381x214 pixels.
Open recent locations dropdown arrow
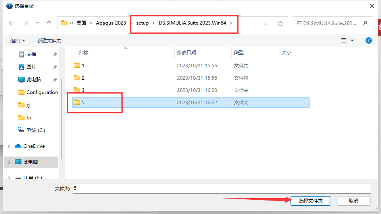[x=37, y=23]
